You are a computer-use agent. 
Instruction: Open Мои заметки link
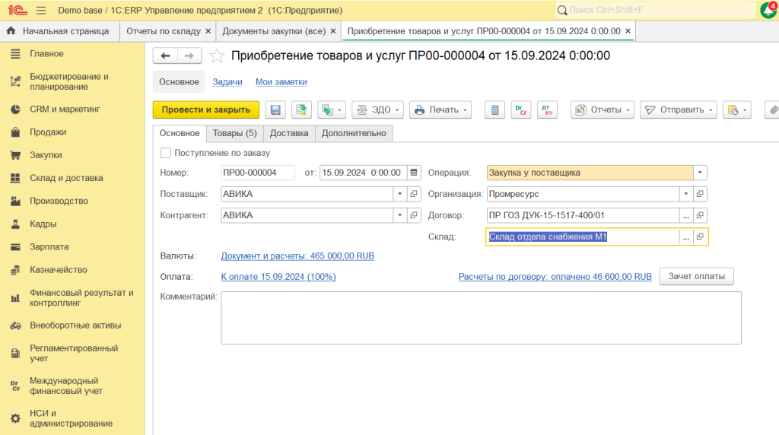click(x=281, y=82)
